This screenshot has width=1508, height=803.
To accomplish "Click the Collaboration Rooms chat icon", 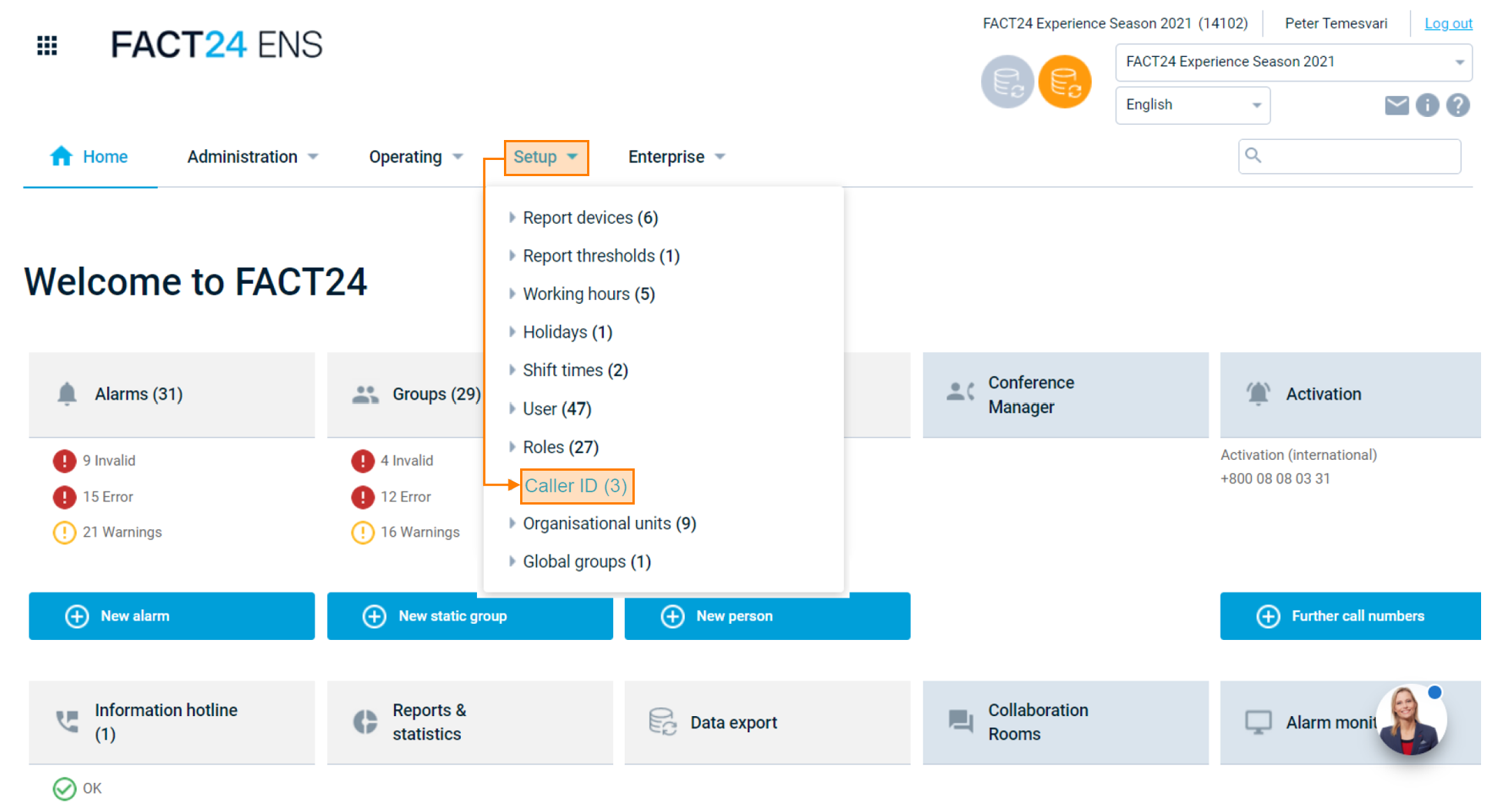I will click(960, 721).
